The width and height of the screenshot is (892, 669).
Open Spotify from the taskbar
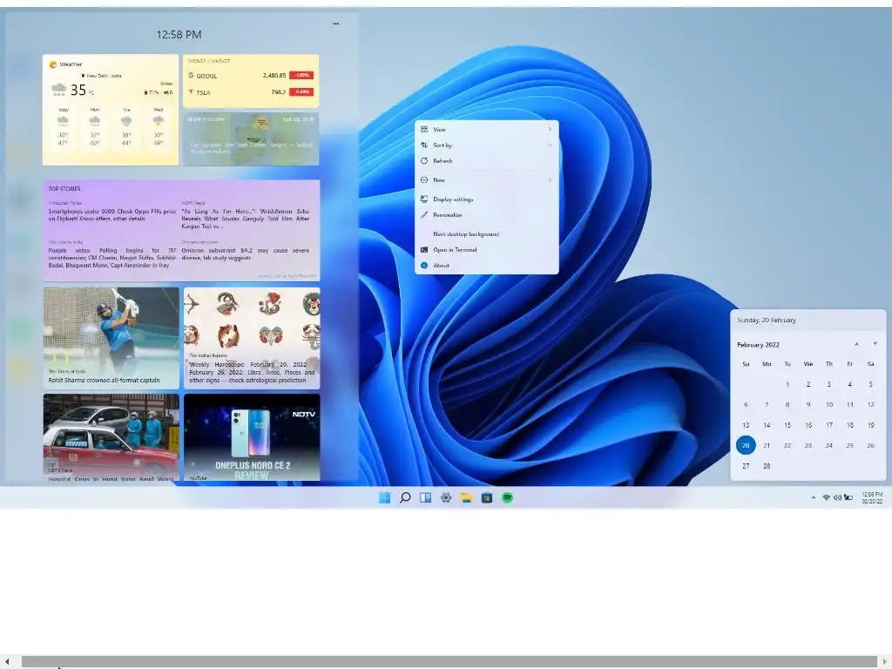pos(508,497)
